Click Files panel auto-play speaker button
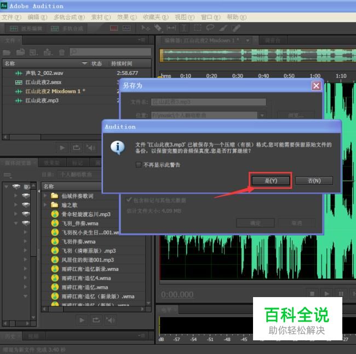Screen dimensions: 356x354 [x=90, y=148]
